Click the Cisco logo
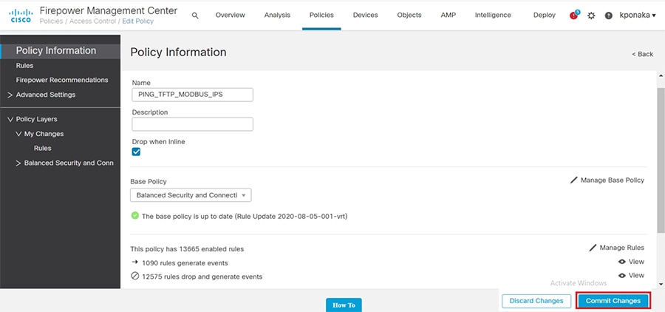 21,16
